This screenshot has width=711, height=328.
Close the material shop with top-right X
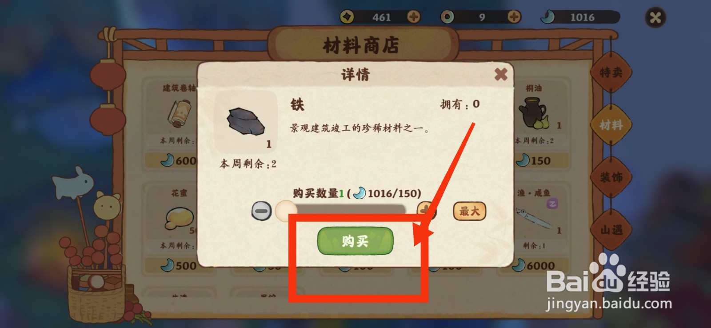655,18
